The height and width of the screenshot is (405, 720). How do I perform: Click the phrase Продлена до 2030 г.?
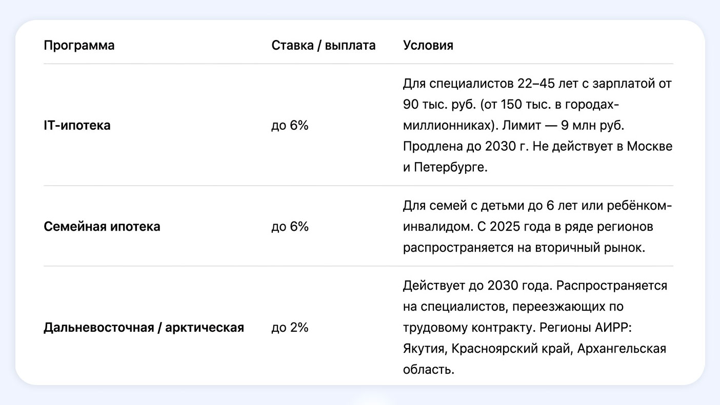466,146
